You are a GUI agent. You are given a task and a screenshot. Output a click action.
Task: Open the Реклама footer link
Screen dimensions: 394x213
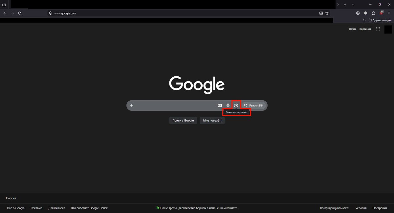(x=36, y=208)
